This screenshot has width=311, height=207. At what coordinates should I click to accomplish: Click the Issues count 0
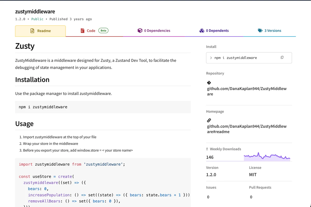click(x=208, y=197)
